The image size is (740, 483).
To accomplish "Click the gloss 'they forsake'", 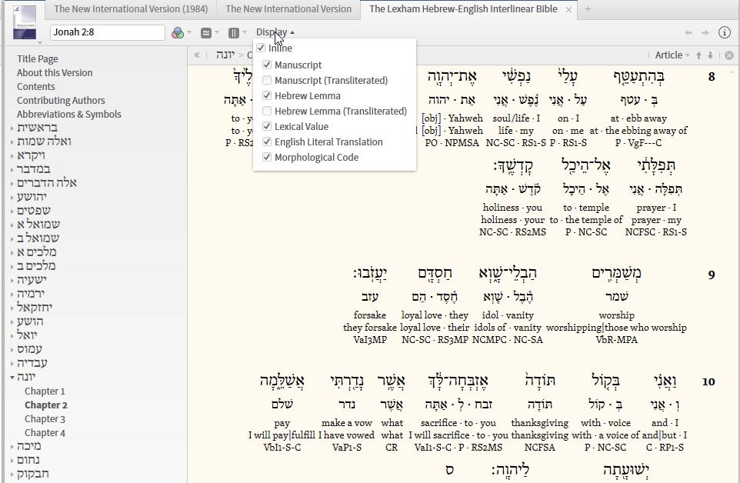I will point(369,328).
